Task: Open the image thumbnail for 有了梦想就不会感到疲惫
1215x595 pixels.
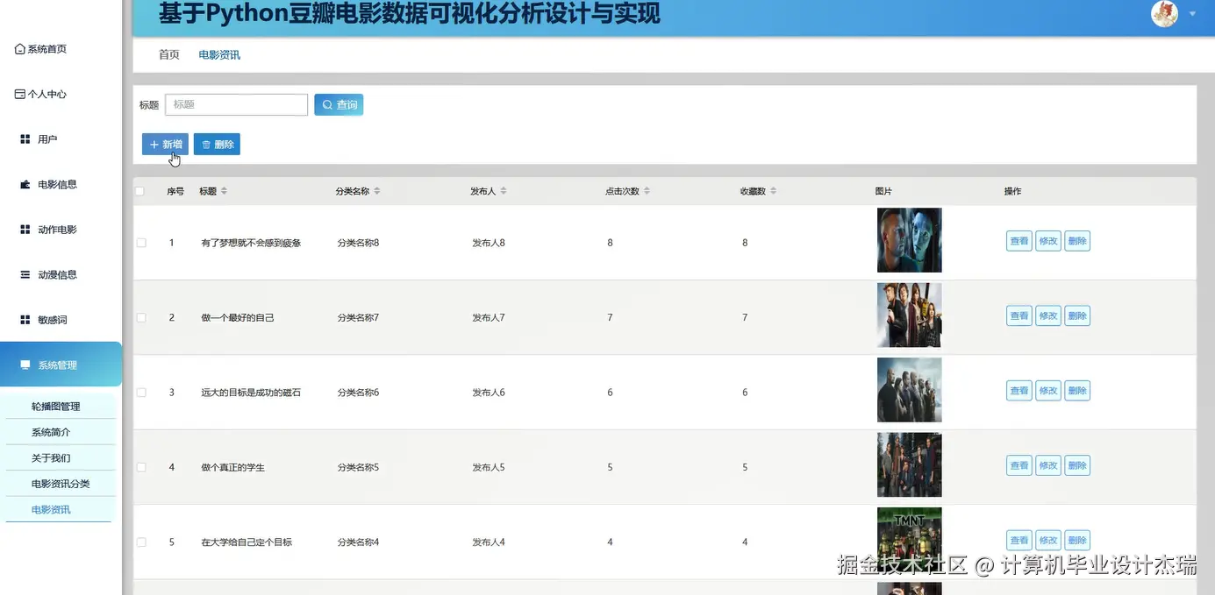Action: click(909, 240)
